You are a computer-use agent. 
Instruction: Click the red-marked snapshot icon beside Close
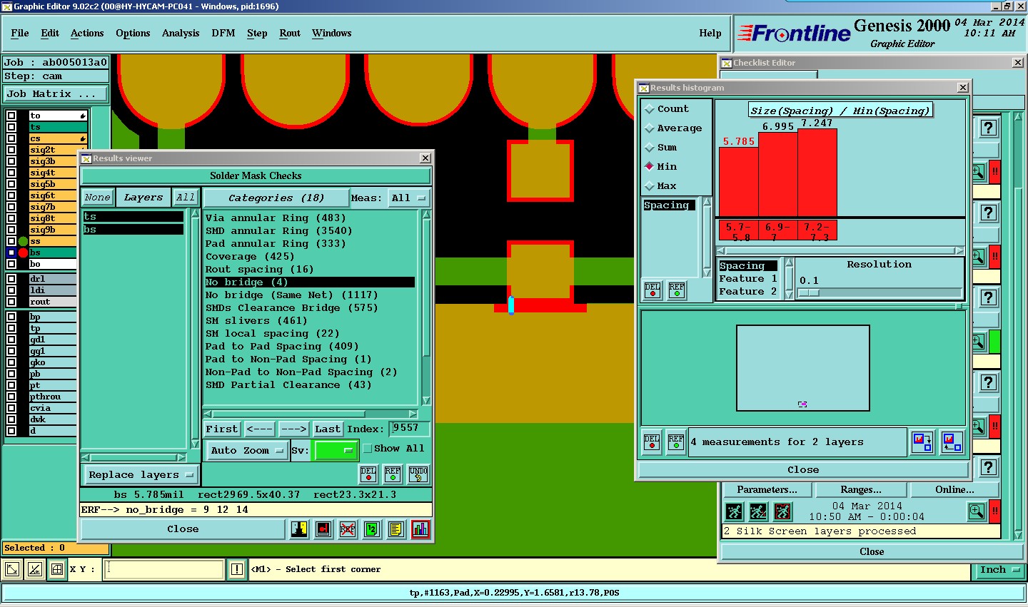coord(323,529)
